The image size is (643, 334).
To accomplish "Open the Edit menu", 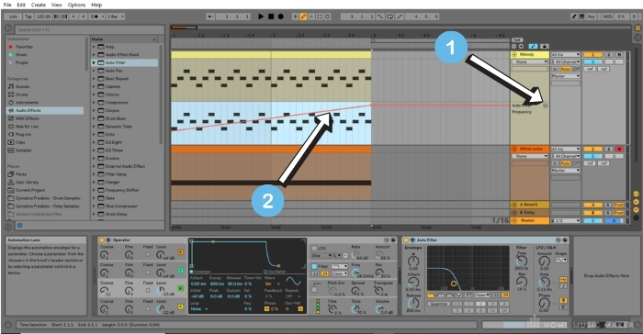I will (x=21, y=5).
